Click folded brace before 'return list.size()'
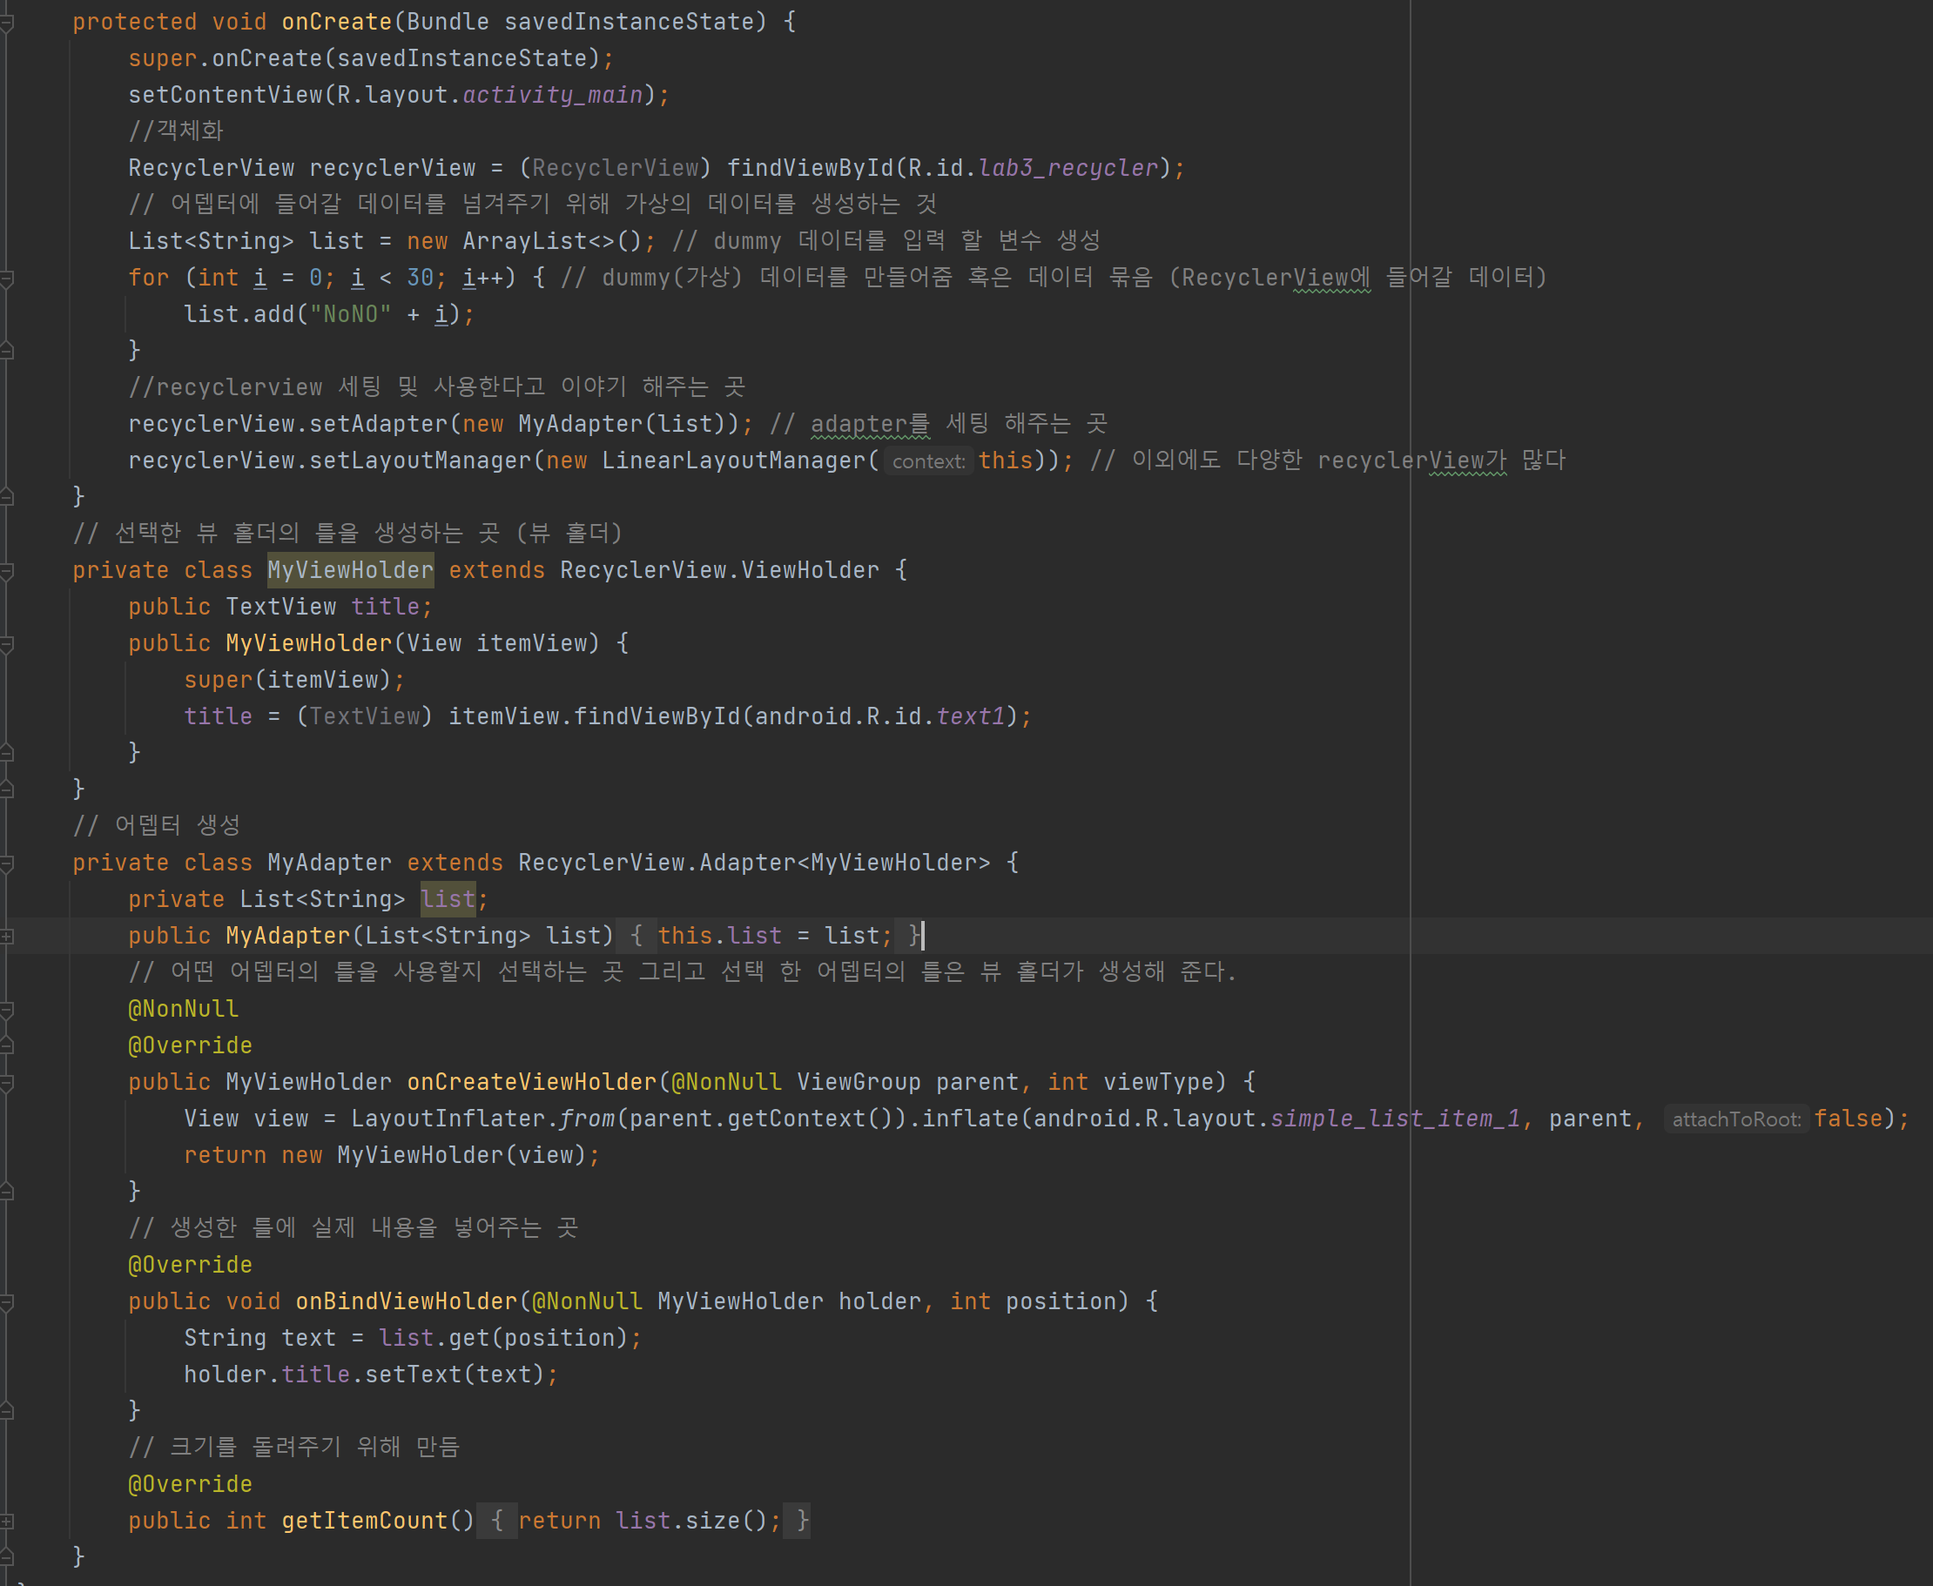 click(496, 1520)
